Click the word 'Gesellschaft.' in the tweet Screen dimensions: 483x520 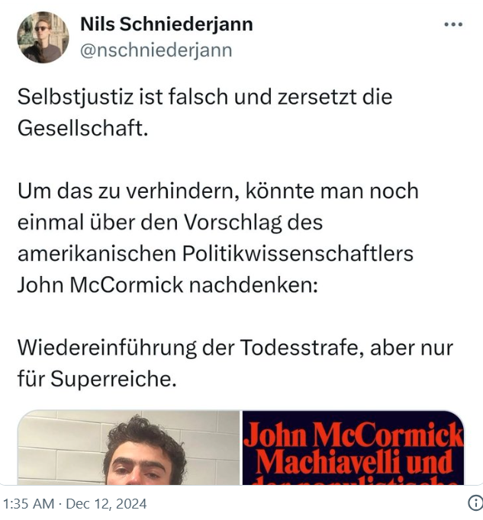click(x=82, y=127)
